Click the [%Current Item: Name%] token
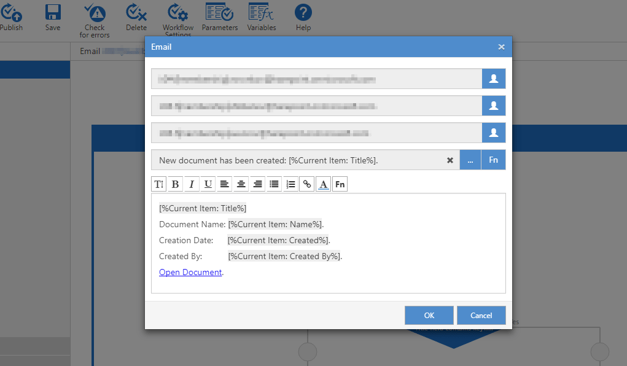The height and width of the screenshot is (366, 627). (x=275, y=224)
